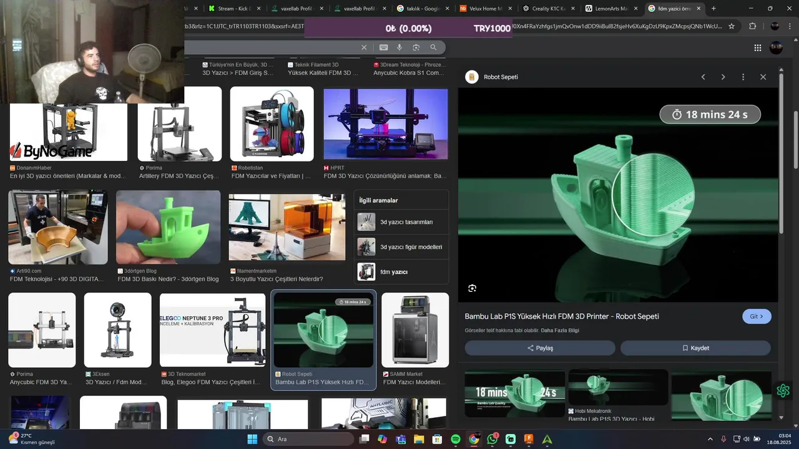Open three-dot options in preview panel

pos(743,77)
